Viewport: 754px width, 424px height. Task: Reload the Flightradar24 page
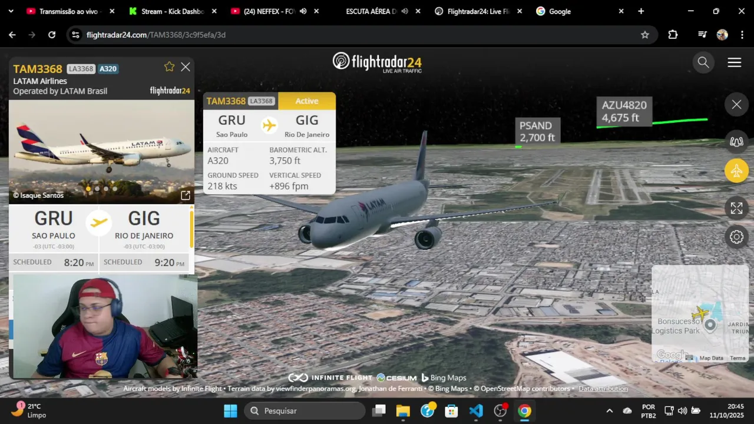tap(52, 35)
